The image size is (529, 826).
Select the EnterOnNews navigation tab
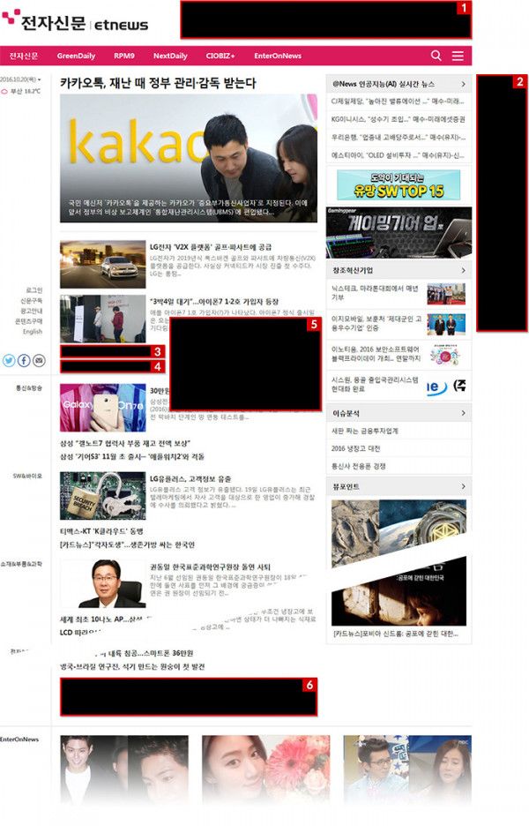[x=278, y=56]
